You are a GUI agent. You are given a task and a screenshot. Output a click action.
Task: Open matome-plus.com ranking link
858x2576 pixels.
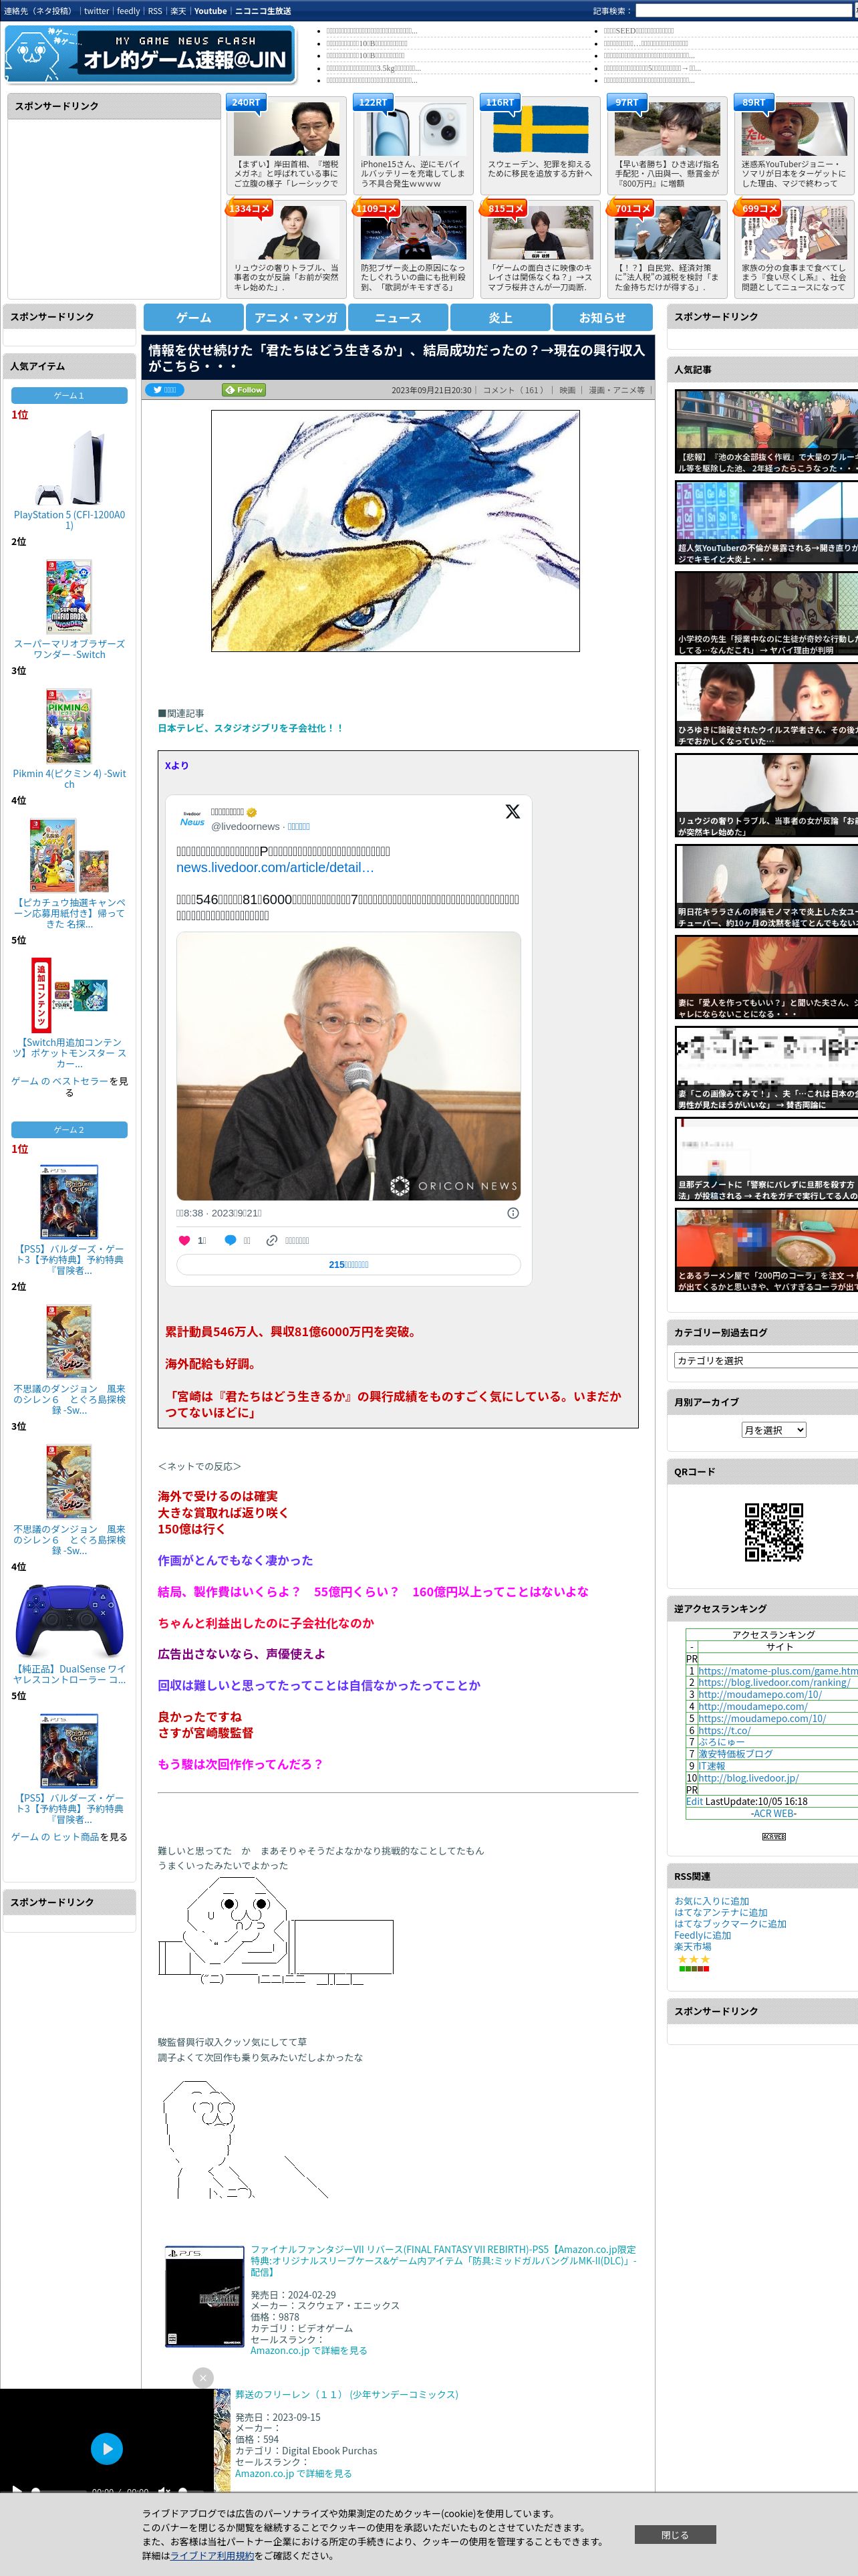click(x=777, y=1671)
